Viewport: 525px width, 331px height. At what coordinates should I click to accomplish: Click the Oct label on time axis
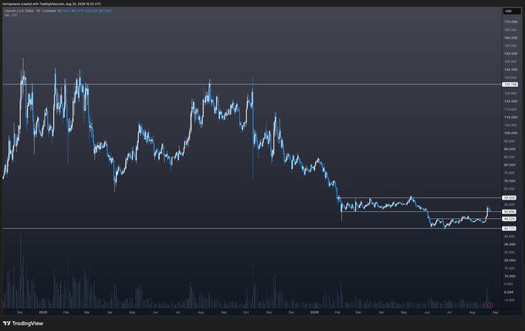tap(246, 312)
